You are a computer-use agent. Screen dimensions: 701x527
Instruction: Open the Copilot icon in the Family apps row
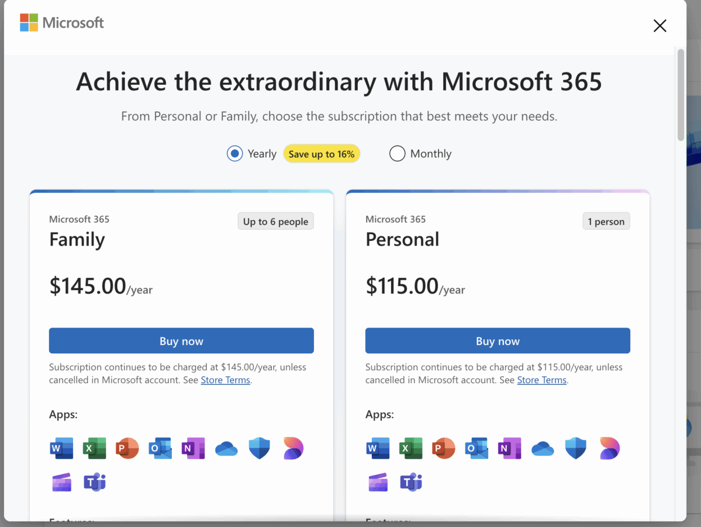(293, 448)
